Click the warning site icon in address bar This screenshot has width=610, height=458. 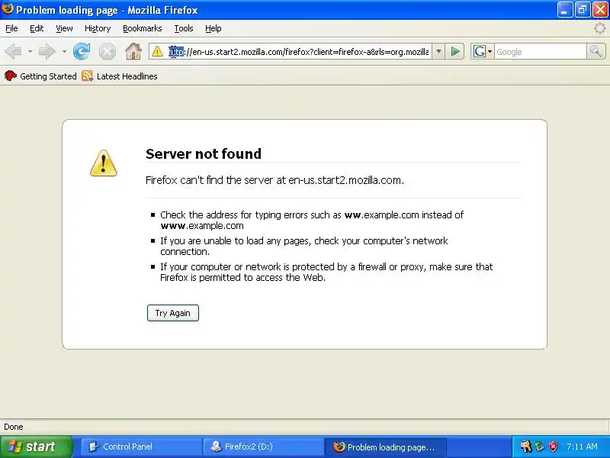tap(158, 51)
